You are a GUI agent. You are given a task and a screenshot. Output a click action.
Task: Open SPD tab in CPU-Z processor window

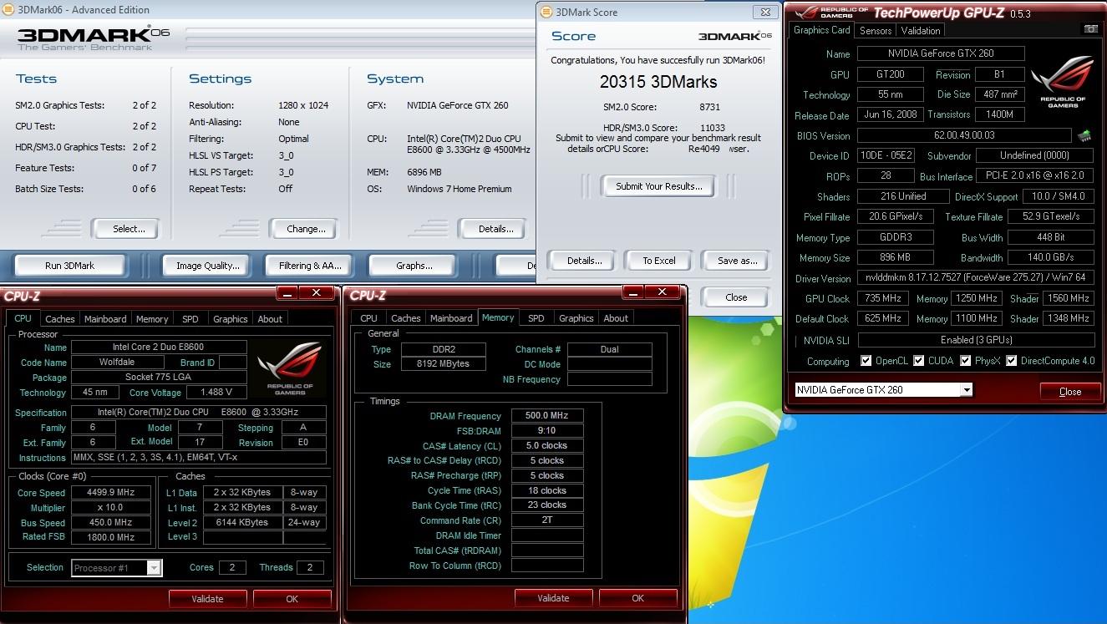pos(190,319)
